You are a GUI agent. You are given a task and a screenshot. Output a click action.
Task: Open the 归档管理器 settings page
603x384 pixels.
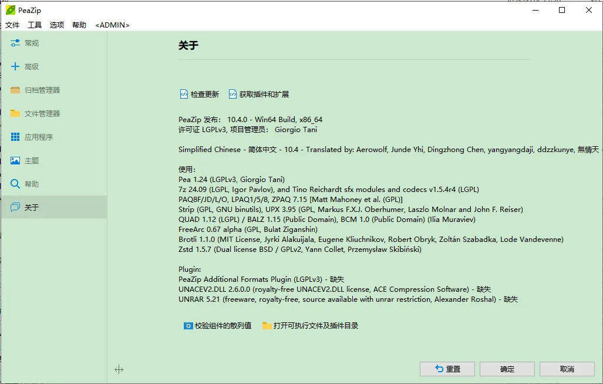click(x=54, y=90)
